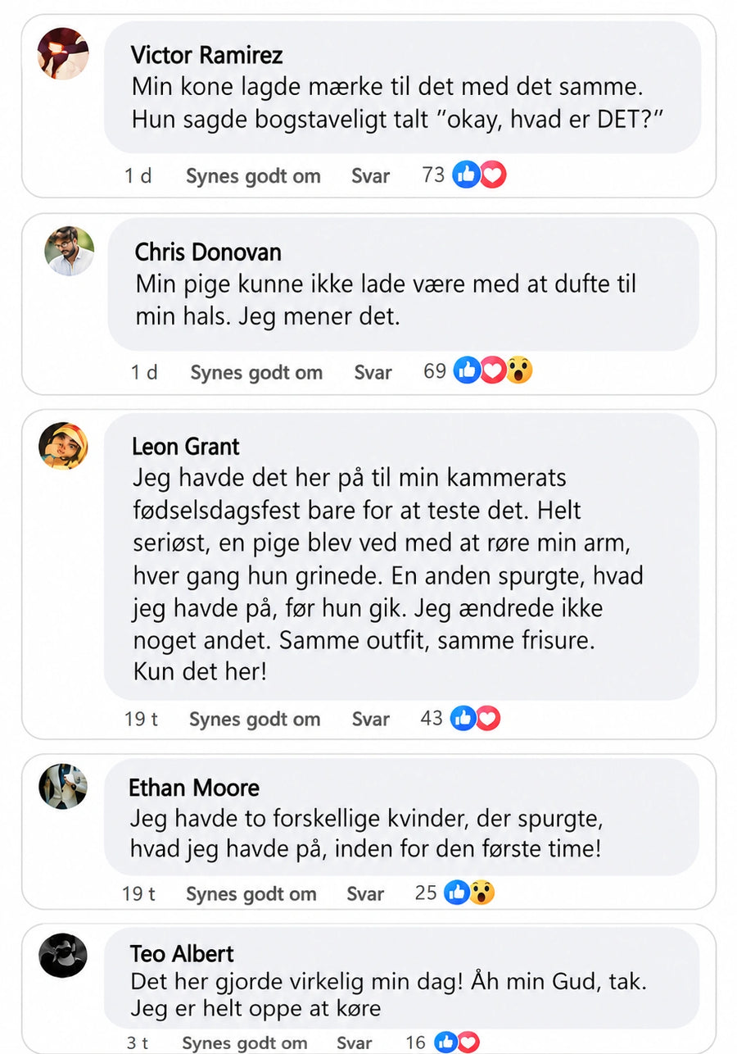Click the heart reaction on Teo Albert's comment
This screenshot has width=737, height=1054.
(468, 1042)
